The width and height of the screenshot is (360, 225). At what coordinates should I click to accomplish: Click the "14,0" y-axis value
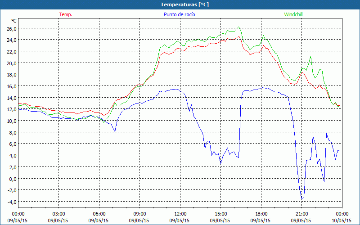12,98
